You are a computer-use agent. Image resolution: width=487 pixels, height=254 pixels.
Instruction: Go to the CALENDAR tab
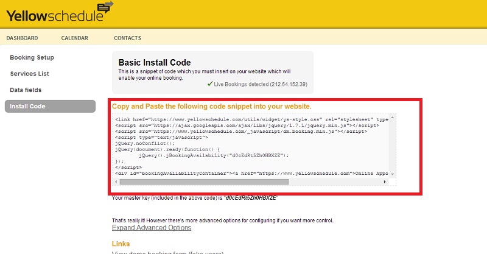[74, 38]
